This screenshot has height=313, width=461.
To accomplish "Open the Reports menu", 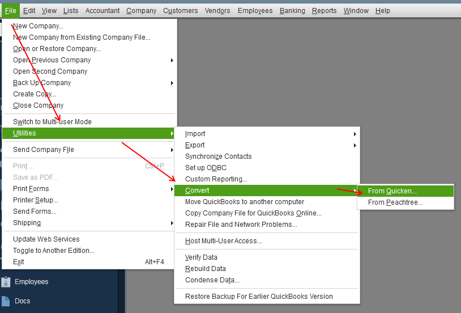I will point(325,11).
